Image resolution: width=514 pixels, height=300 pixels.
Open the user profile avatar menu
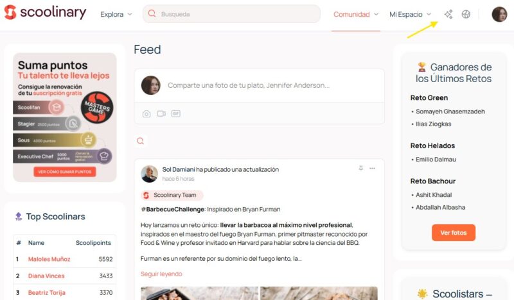[499, 14]
